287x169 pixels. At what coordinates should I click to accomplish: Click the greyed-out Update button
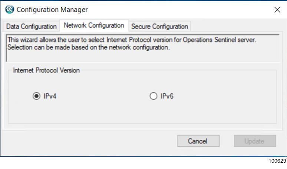click(255, 141)
